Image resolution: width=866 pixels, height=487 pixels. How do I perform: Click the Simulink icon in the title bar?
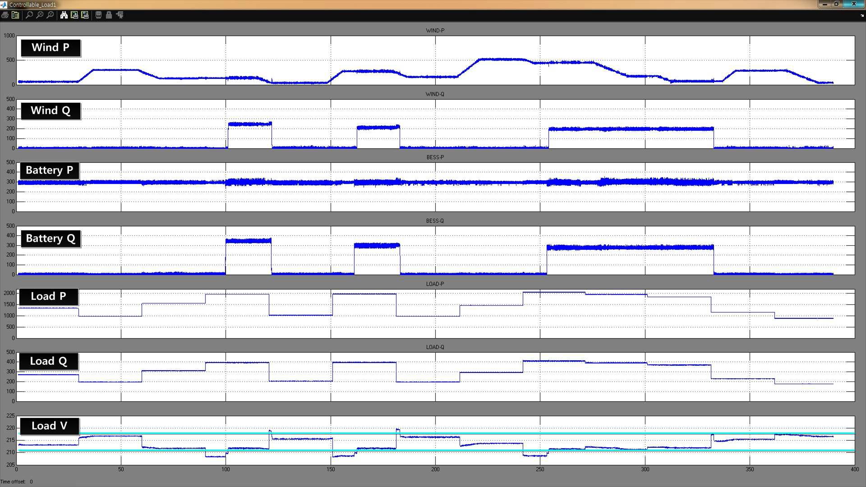click(x=4, y=5)
